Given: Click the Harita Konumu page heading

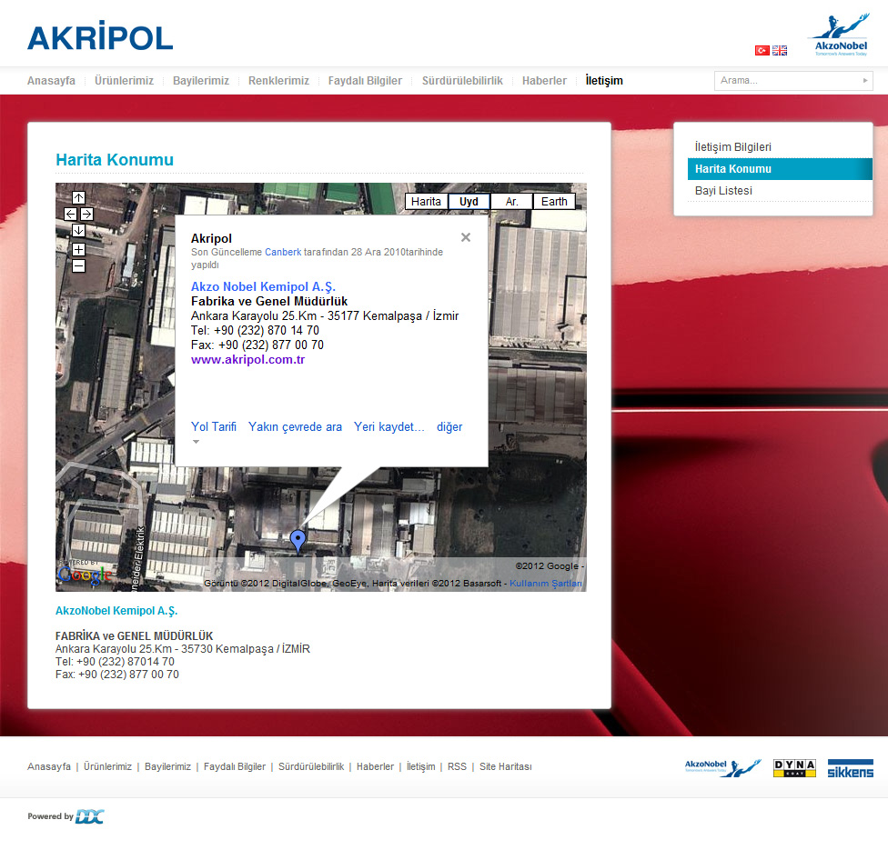Looking at the screenshot, I should coord(115,160).
